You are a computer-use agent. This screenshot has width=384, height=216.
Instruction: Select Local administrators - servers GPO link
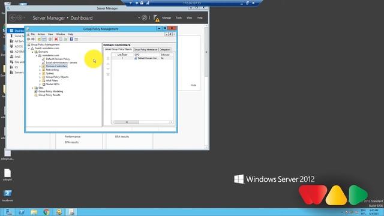coord(61,62)
